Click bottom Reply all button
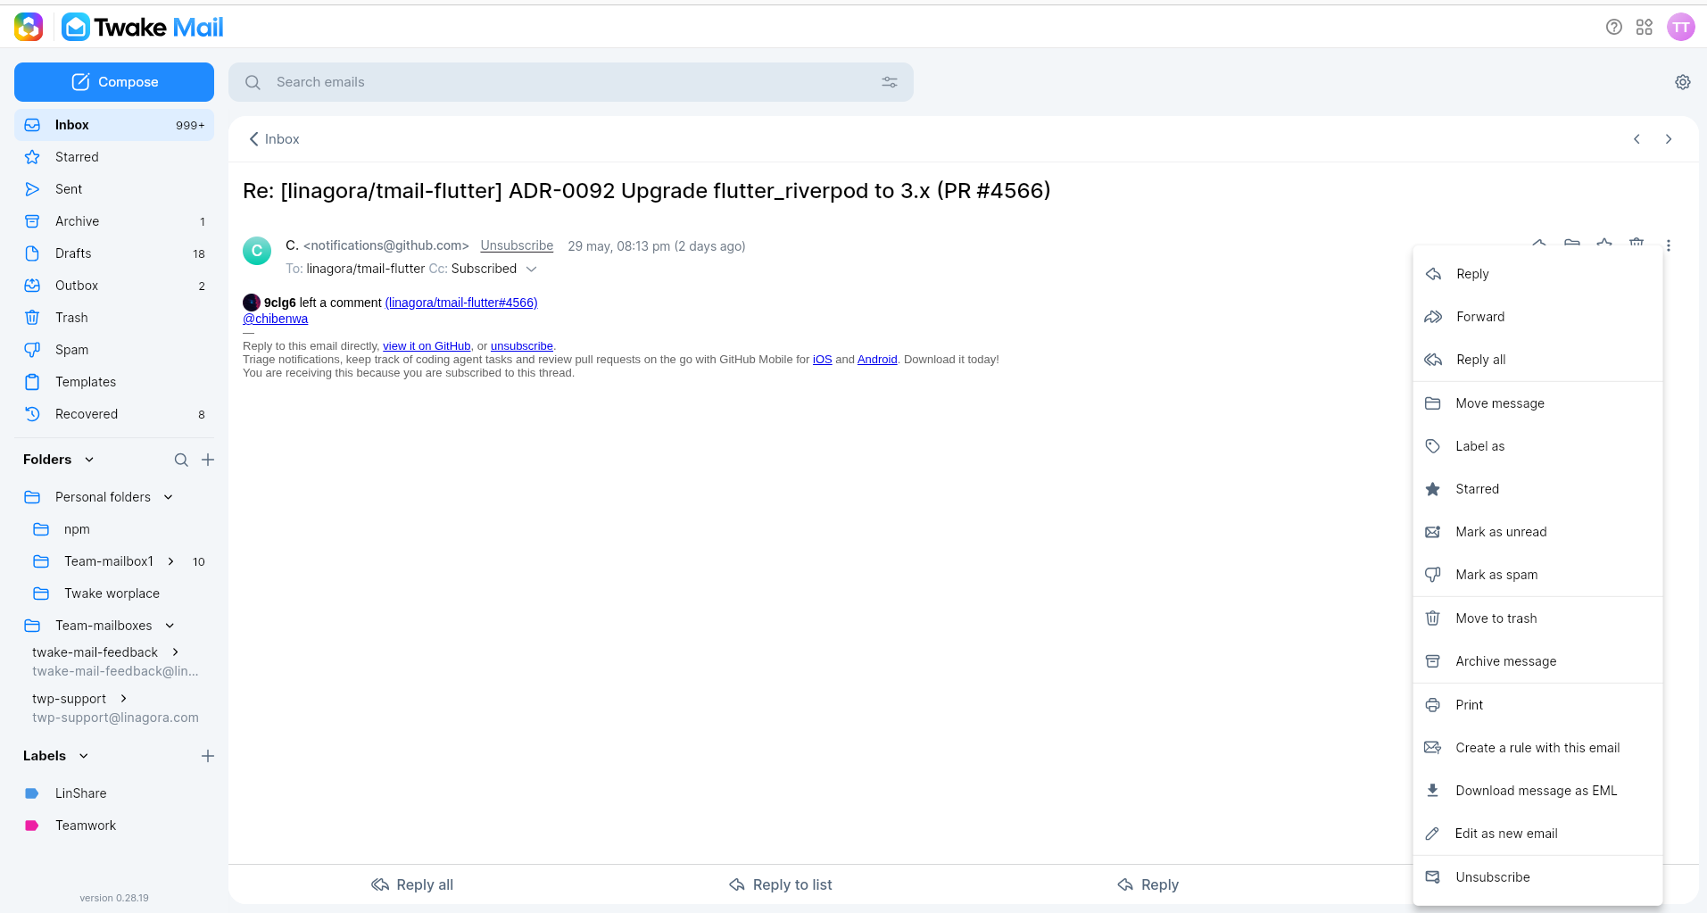This screenshot has width=1707, height=913. point(412,884)
